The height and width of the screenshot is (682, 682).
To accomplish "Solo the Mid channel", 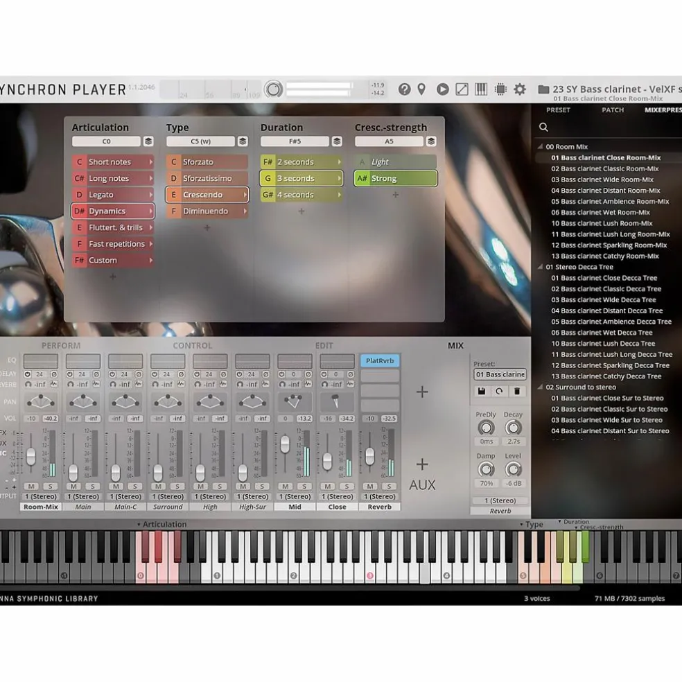I will [x=304, y=487].
